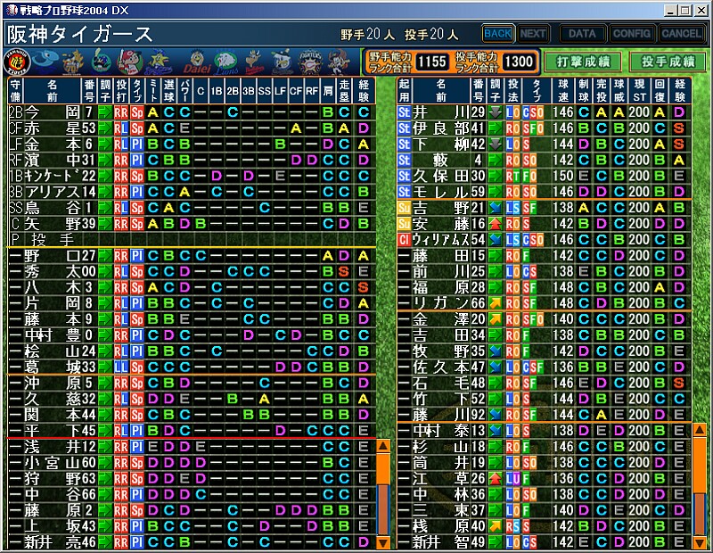Click the 守備 position column header
Image resolution: width=713 pixels, height=553 pixels.
(x=15, y=91)
